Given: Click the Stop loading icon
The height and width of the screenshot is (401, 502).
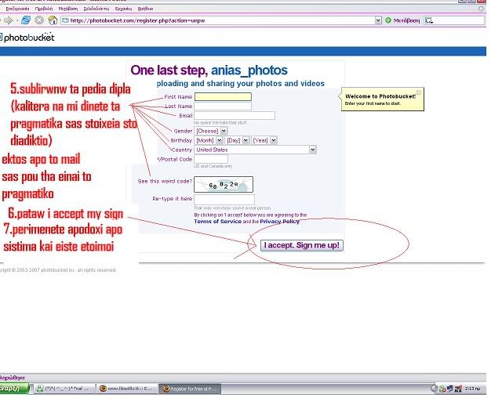Looking at the screenshot, I should pos(39,20).
